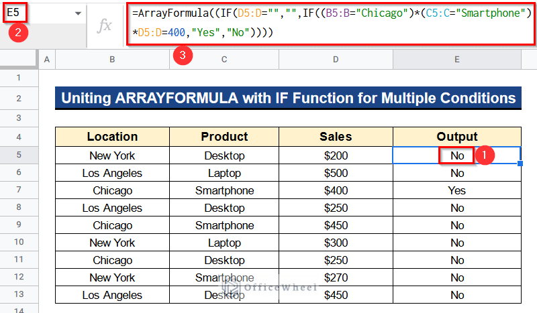Select column D header

coord(336,60)
